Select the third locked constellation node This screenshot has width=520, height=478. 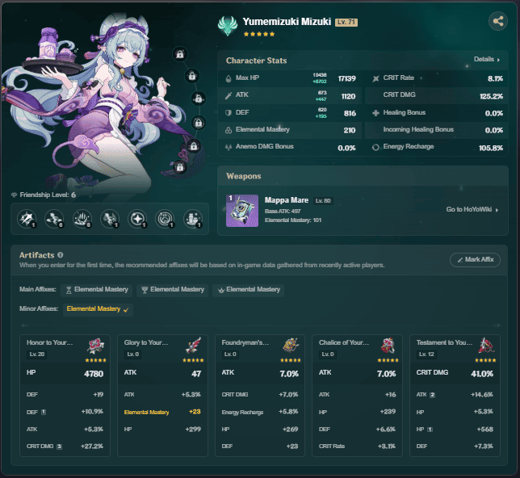click(x=199, y=99)
